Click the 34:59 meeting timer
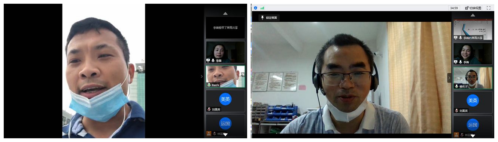 [454, 8]
